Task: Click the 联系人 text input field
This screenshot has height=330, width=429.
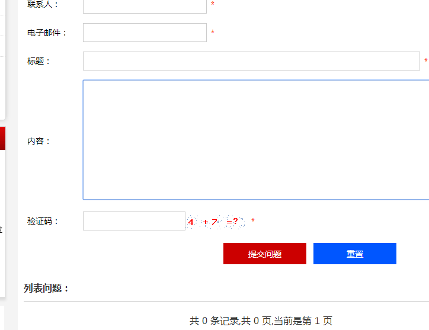Action: (145, 5)
